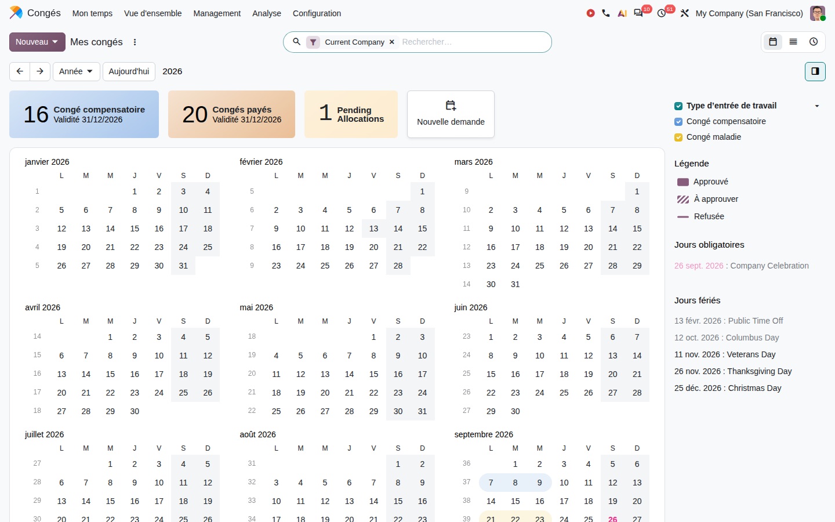
Task: Go to previous year arrow
Action: (x=20, y=71)
